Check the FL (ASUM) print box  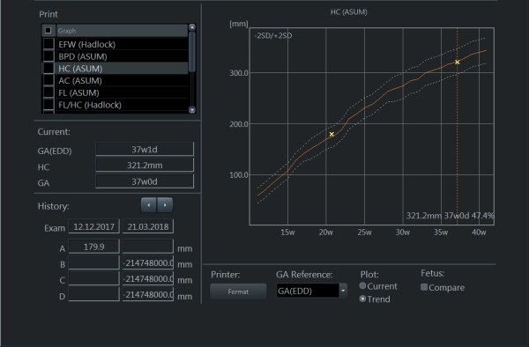48,92
